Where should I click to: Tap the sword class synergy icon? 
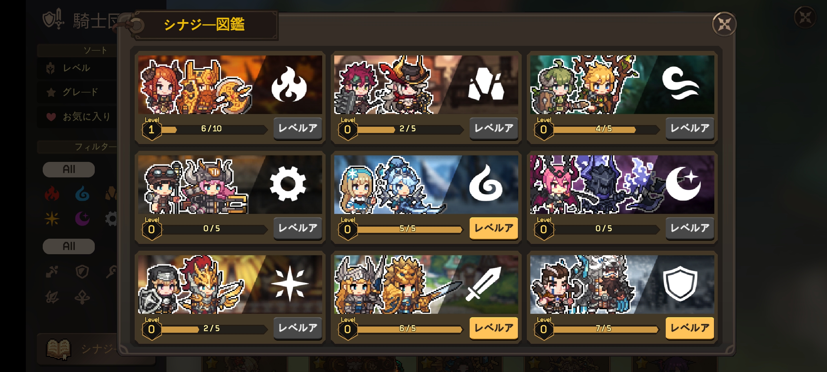coord(483,283)
